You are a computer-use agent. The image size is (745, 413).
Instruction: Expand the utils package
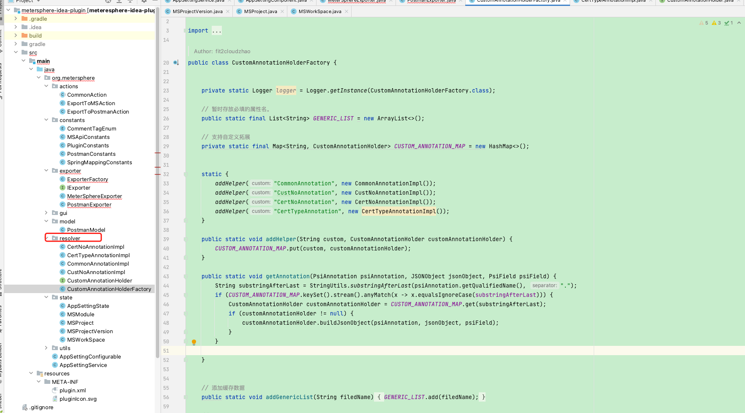[46, 348]
